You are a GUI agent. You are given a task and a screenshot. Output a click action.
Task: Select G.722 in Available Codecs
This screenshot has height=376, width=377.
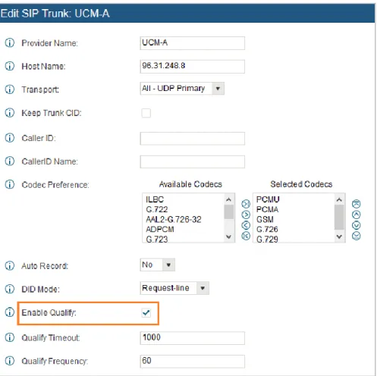(x=157, y=209)
